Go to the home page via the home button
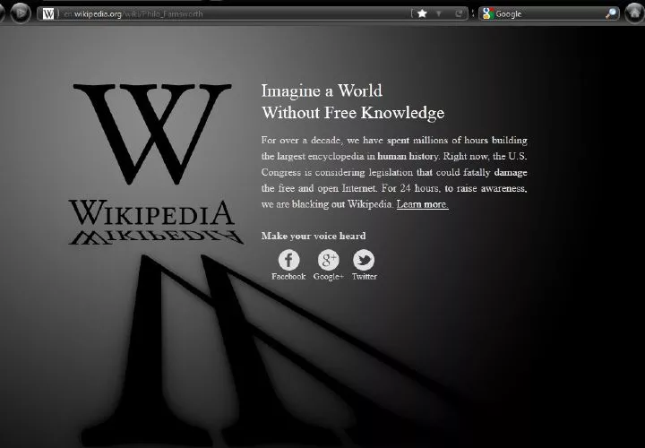Image resolution: width=645 pixels, height=448 pixels. (x=634, y=13)
